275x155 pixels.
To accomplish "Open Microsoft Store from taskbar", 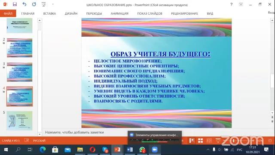I will click(55, 150).
